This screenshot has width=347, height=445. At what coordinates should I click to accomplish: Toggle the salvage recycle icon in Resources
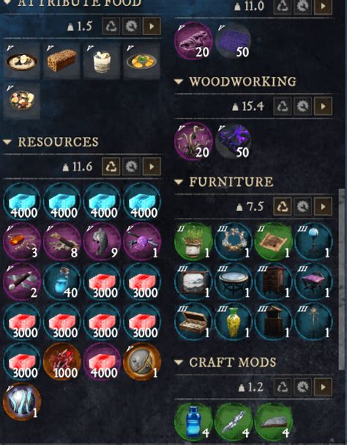coord(111,166)
